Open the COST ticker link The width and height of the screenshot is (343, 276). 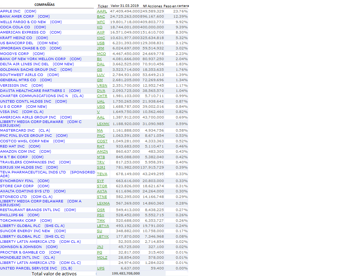tap(102, 141)
